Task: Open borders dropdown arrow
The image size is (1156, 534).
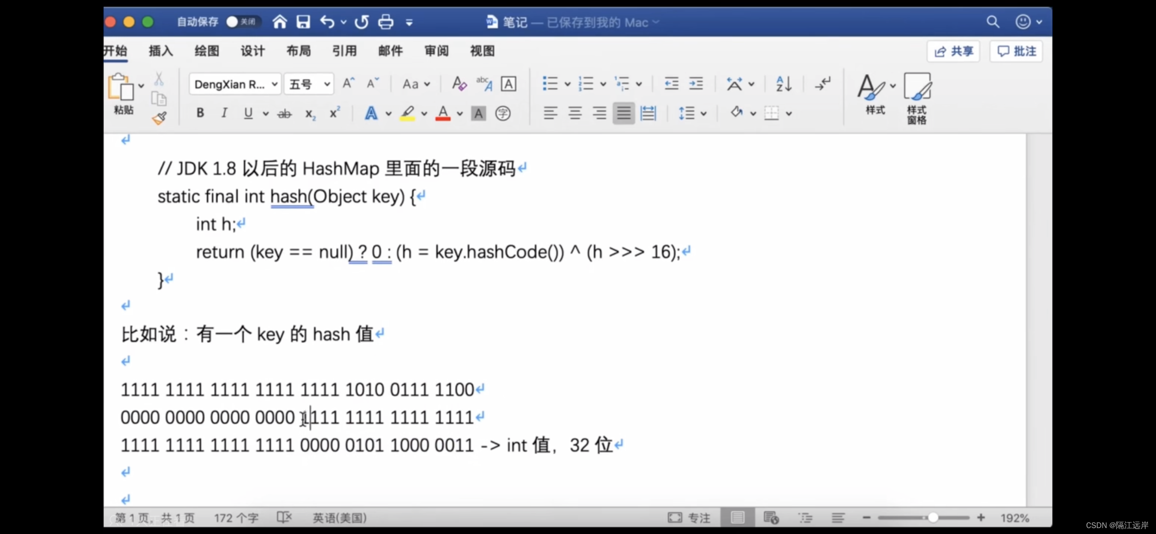Action: pyautogui.click(x=788, y=114)
